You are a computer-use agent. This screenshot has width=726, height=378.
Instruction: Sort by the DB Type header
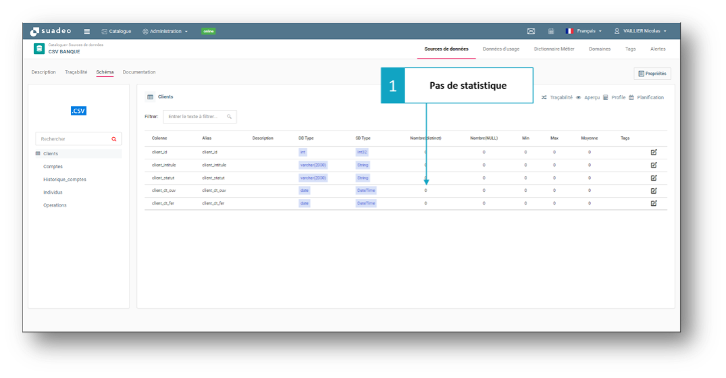coord(306,138)
